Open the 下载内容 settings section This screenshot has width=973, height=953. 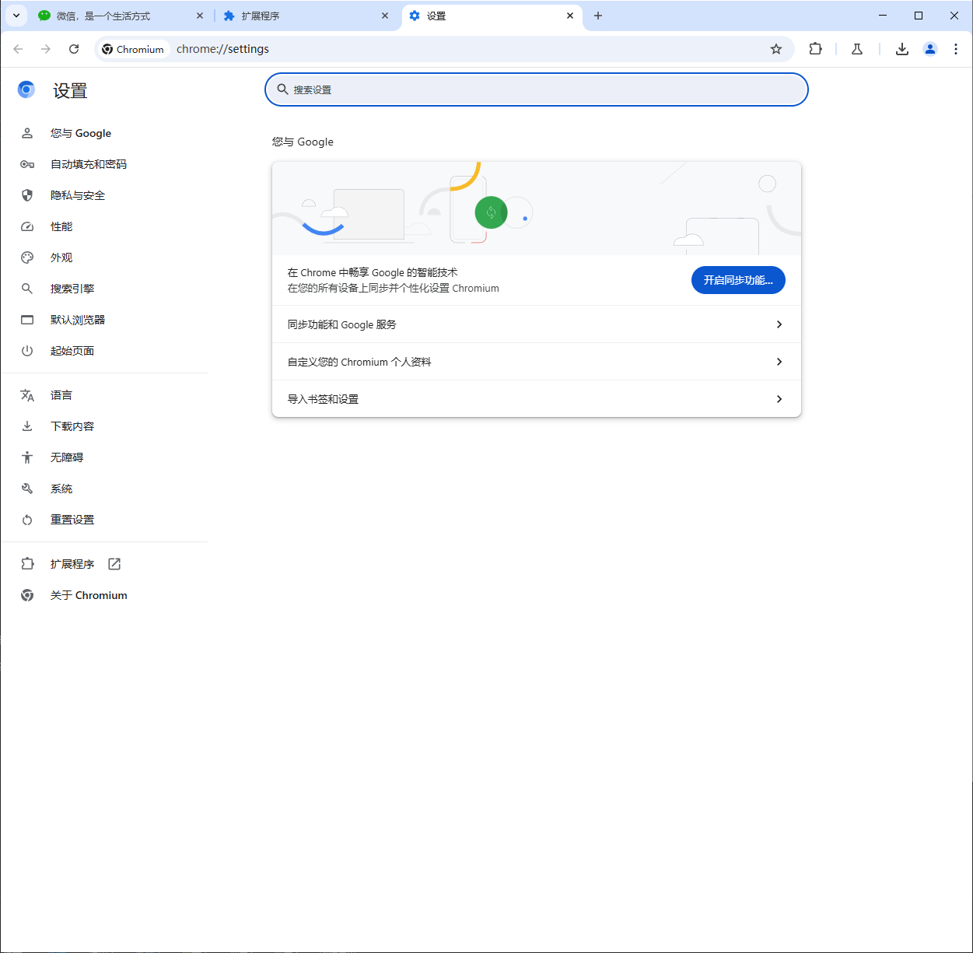coord(72,426)
